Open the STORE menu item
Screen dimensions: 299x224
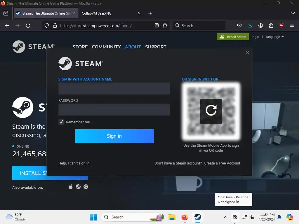tap(80, 46)
